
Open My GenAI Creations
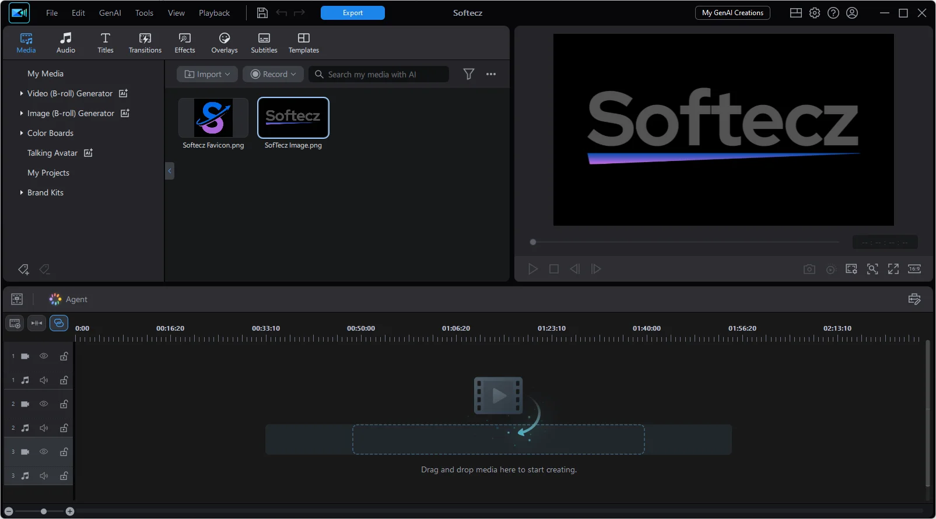[x=732, y=13]
